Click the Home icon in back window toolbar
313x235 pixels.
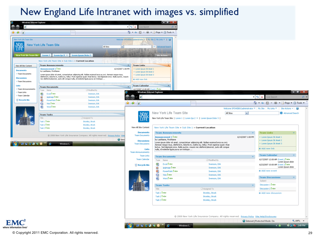tap(129, 32)
